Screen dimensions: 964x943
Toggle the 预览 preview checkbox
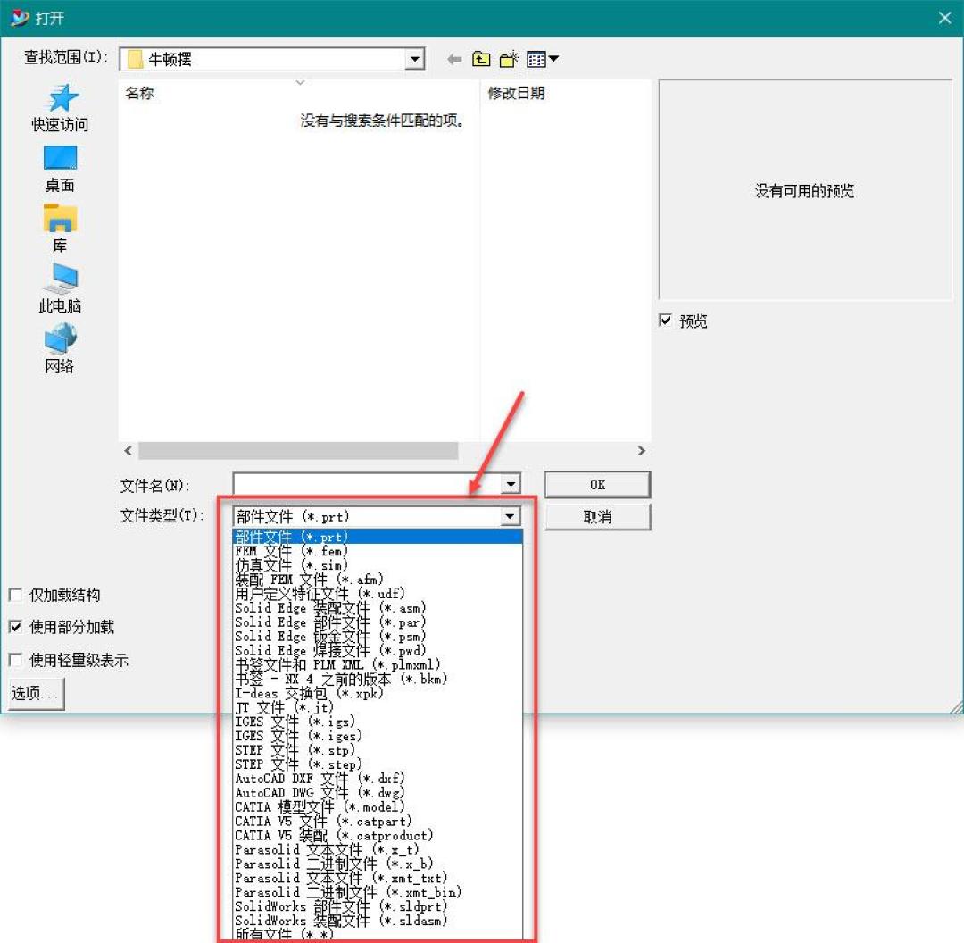point(665,321)
